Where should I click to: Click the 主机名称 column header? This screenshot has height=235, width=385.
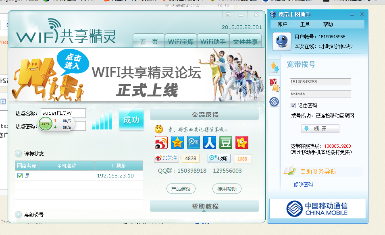67,166
